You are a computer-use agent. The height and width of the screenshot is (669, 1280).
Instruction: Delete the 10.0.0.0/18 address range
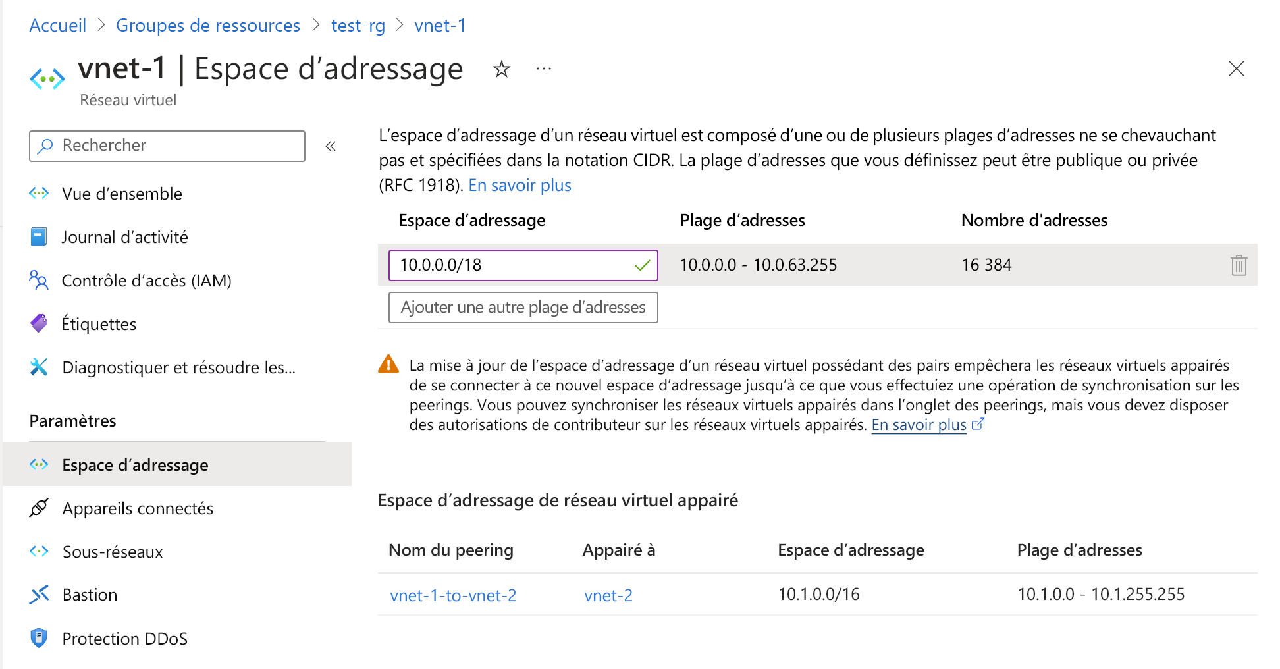pos(1239,265)
